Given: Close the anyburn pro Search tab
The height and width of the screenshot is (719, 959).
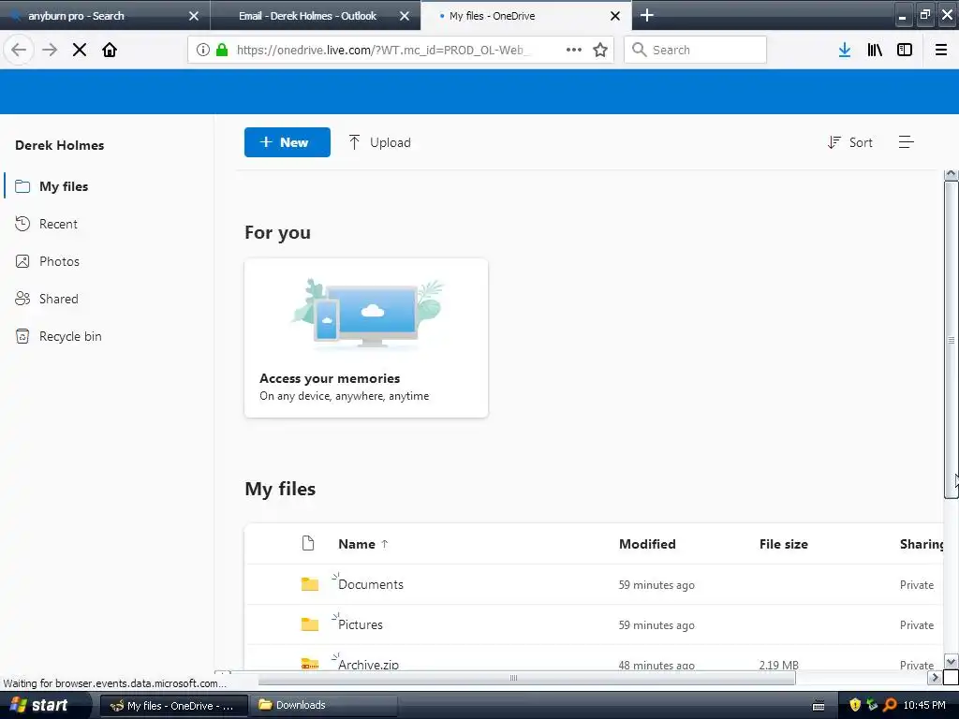Looking at the screenshot, I should tap(194, 16).
